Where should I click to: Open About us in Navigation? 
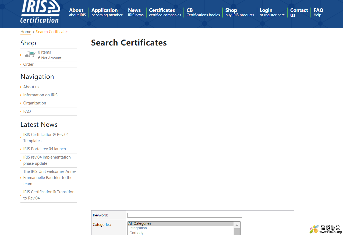(31, 87)
